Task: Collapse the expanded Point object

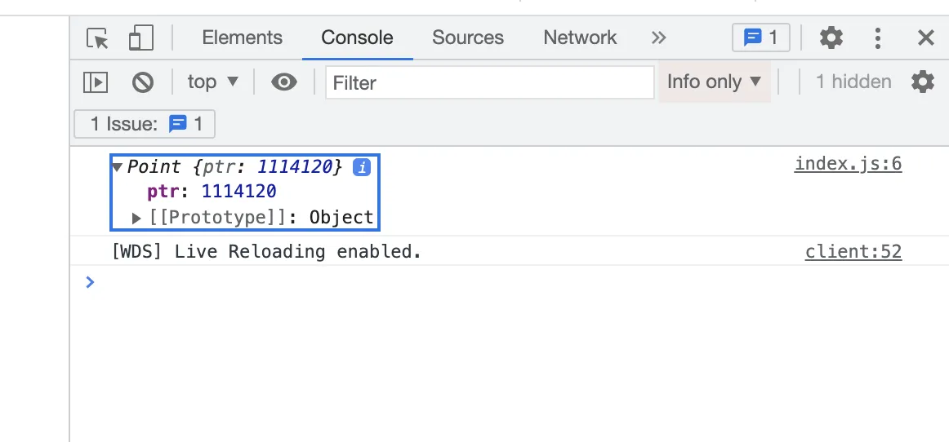Action: tap(118, 167)
